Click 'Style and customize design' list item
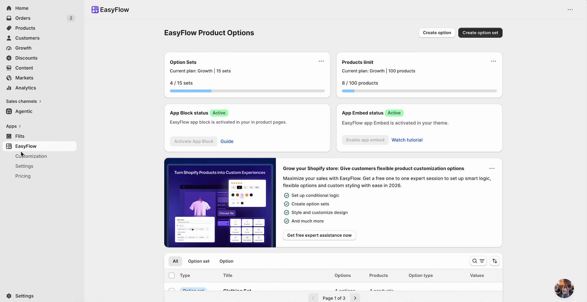The width and height of the screenshot is (587, 302). coord(319,212)
